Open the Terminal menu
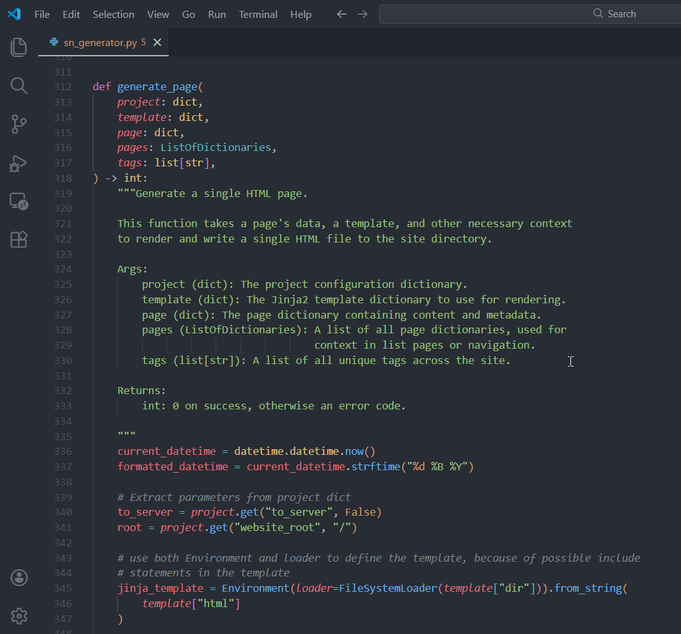 [x=258, y=14]
